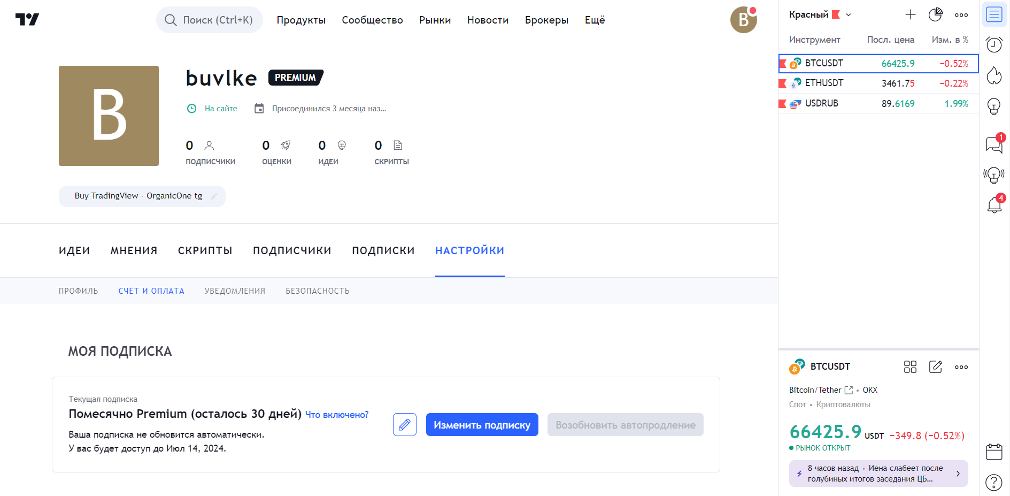Open the TradingView logo home link
The width and height of the screenshot is (1010, 496).
tap(27, 20)
